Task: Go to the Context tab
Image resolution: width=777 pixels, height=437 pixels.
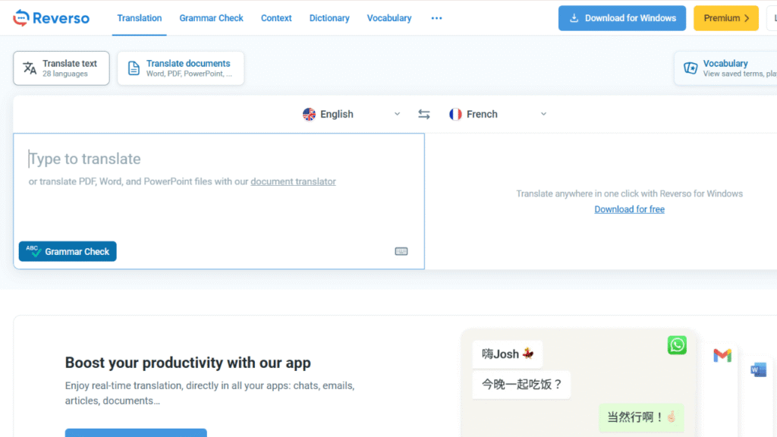Action: (x=276, y=18)
